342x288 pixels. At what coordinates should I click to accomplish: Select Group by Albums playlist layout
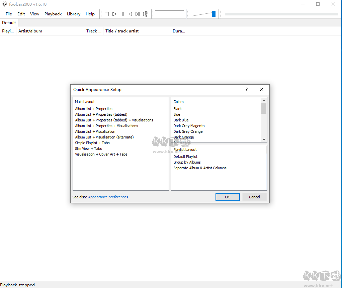tap(187, 162)
